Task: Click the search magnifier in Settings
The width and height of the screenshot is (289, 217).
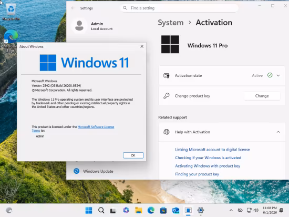Action: coord(125,8)
